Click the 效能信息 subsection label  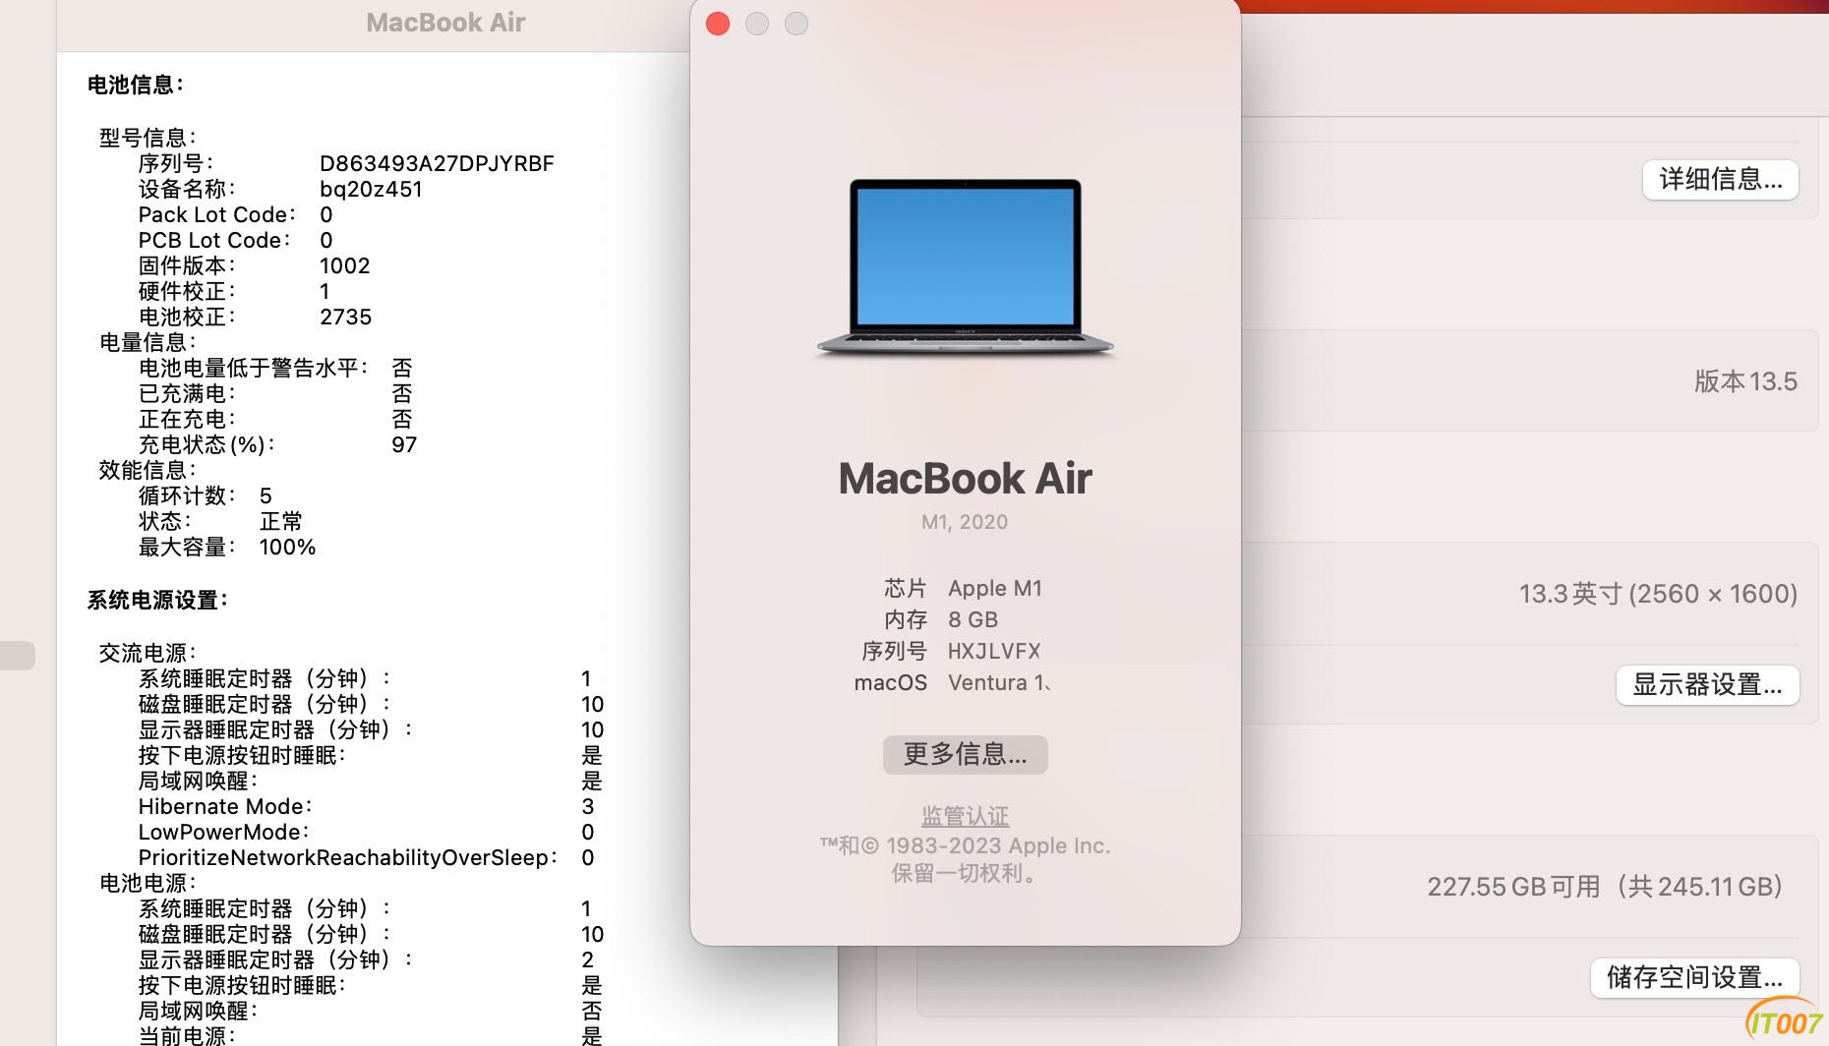point(147,470)
